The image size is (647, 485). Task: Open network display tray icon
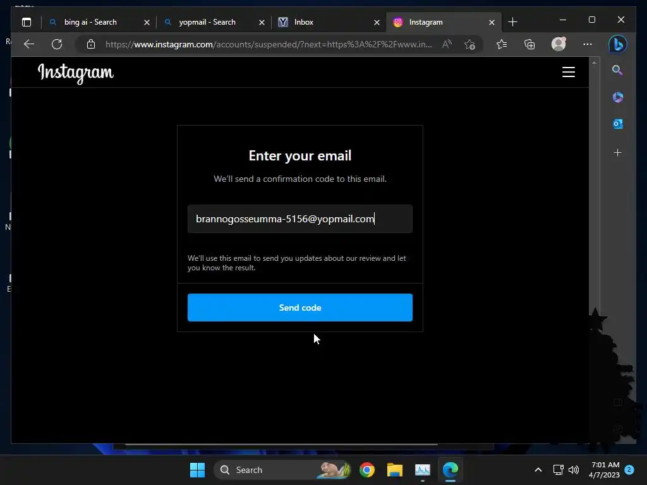(558, 470)
